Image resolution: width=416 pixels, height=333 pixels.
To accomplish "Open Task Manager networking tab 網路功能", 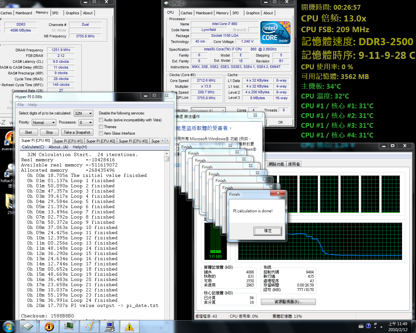I will pyautogui.click(x=276, y=164).
